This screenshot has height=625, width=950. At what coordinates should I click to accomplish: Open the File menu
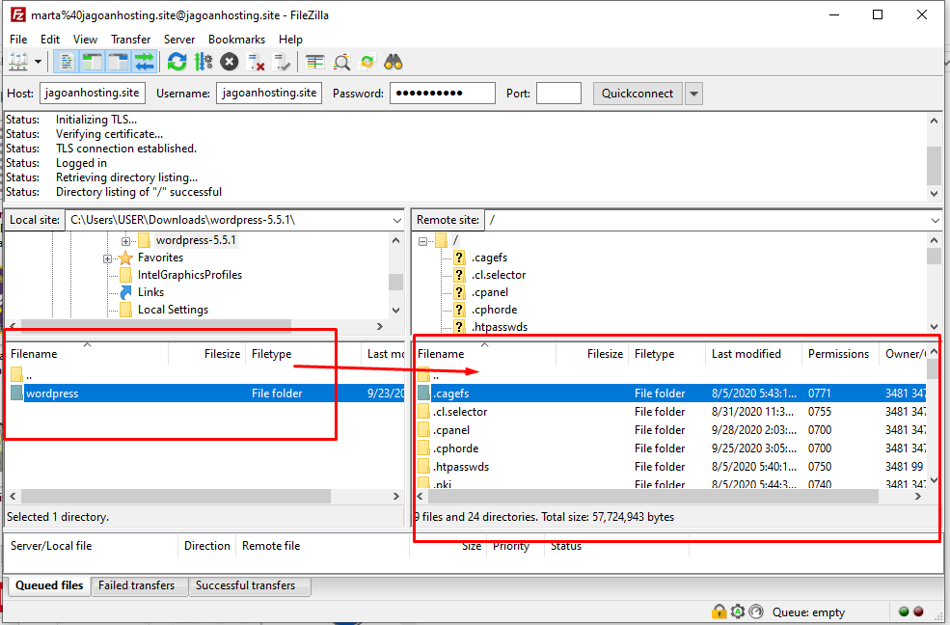(18, 40)
